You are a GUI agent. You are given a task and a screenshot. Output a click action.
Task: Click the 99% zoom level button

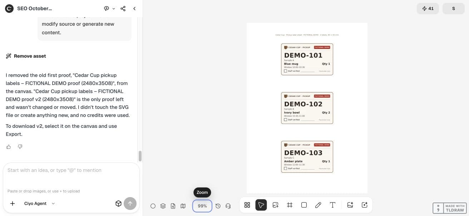[x=202, y=206]
